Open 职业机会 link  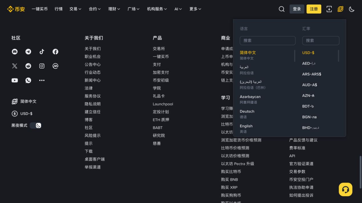pos(93,57)
